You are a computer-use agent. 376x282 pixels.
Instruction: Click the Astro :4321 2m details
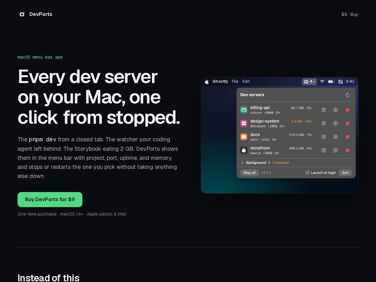coord(264,139)
